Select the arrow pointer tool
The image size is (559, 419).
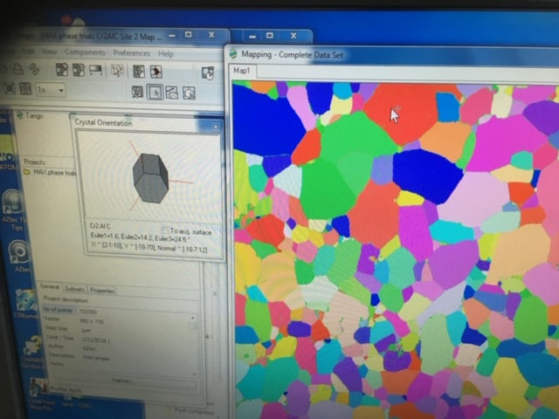tap(155, 93)
